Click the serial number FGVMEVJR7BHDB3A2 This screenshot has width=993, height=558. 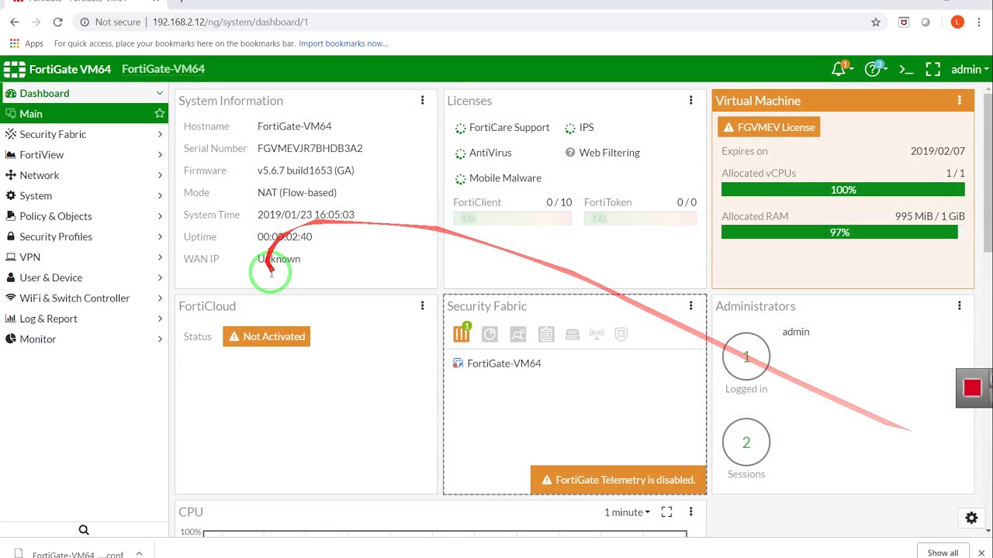tap(310, 148)
